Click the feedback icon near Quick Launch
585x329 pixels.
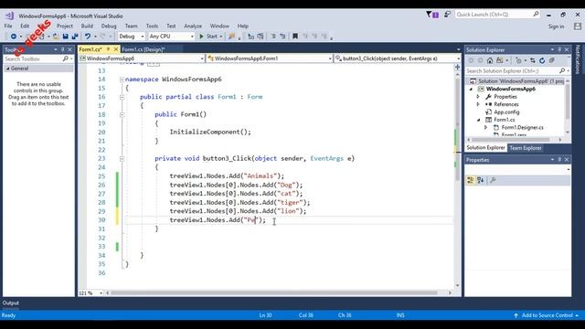click(447, 15)
